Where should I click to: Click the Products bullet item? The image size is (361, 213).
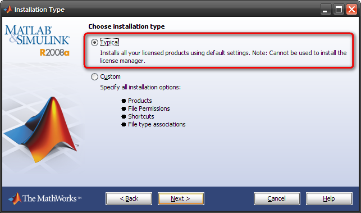tap(140, 101)
